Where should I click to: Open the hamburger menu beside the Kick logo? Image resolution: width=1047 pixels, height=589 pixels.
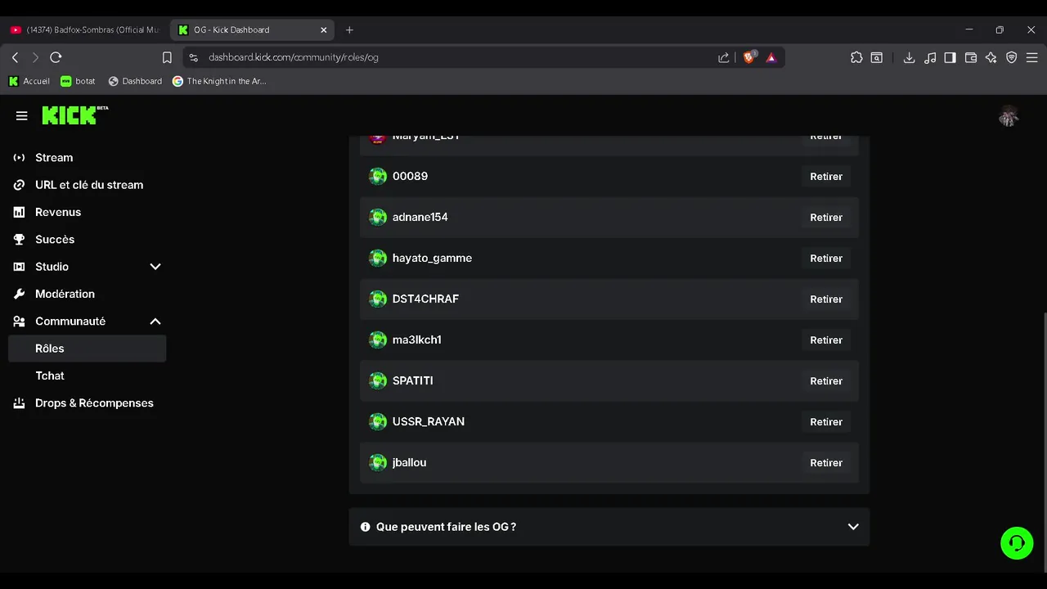[x=22, y=116]
